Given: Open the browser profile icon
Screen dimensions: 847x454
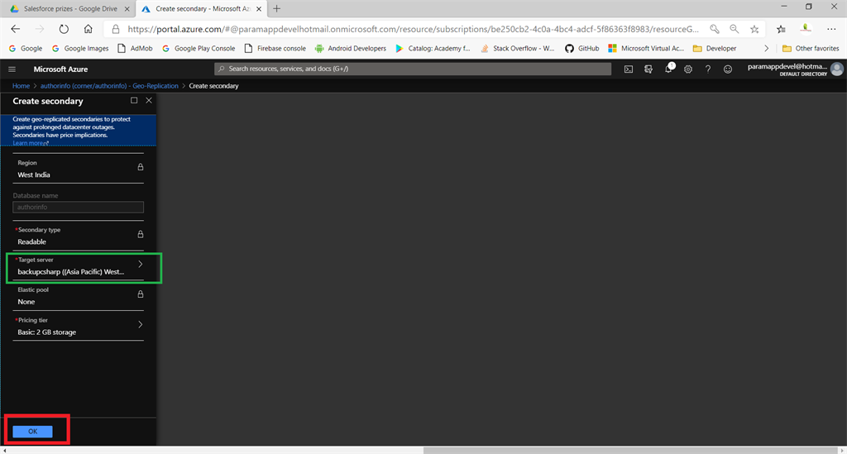Looking at the screenshot, I should [806, 29].
